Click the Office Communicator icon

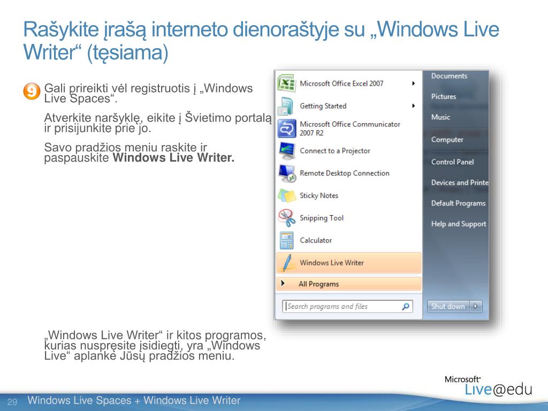pyautogui.click(x=287, y=128)
